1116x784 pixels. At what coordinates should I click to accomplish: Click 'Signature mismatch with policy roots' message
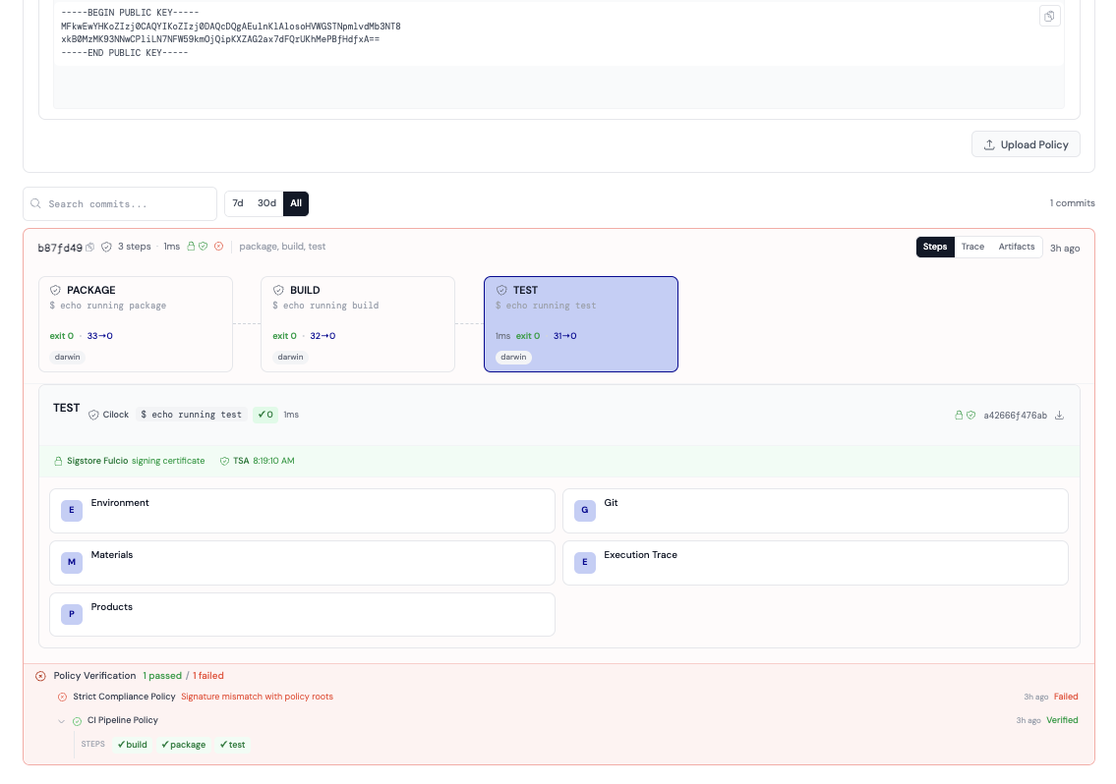point(257,698)
